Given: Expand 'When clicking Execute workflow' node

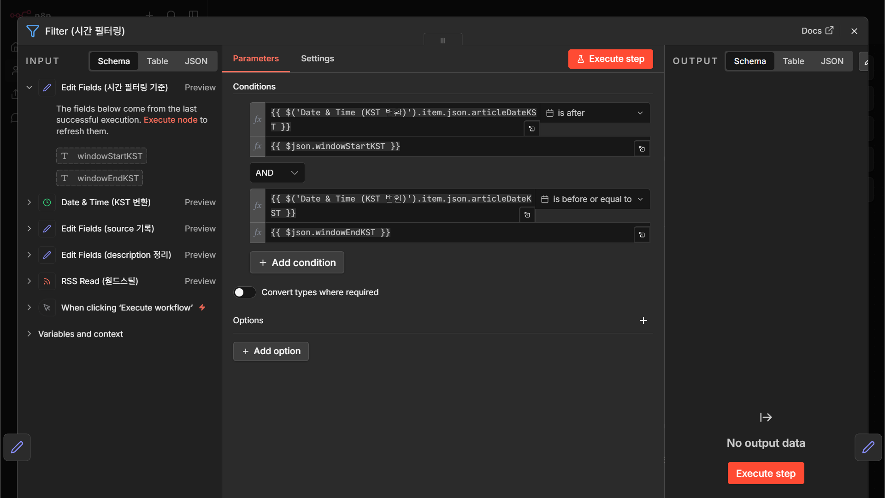Looking at the screenshot, I should click(x=29, y=307).
